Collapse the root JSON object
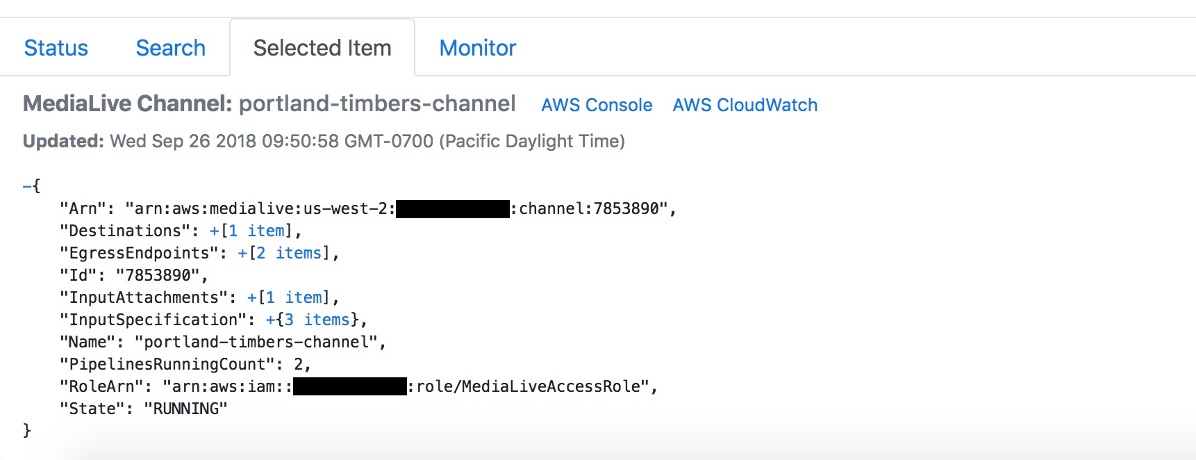The image size is (1196, 460). click(x=26, y=186)
